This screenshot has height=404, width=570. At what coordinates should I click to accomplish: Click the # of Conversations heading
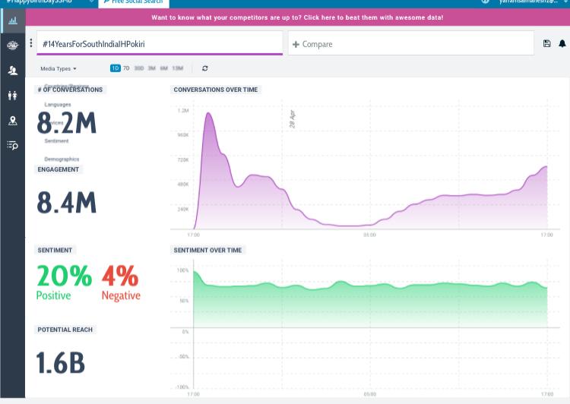[70, 90]
